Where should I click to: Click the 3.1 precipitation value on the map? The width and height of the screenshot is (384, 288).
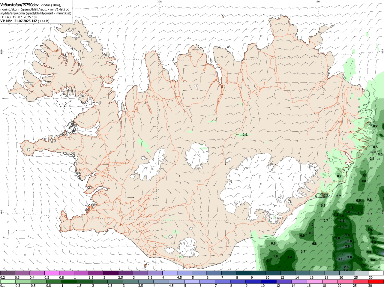pos(340,259)
